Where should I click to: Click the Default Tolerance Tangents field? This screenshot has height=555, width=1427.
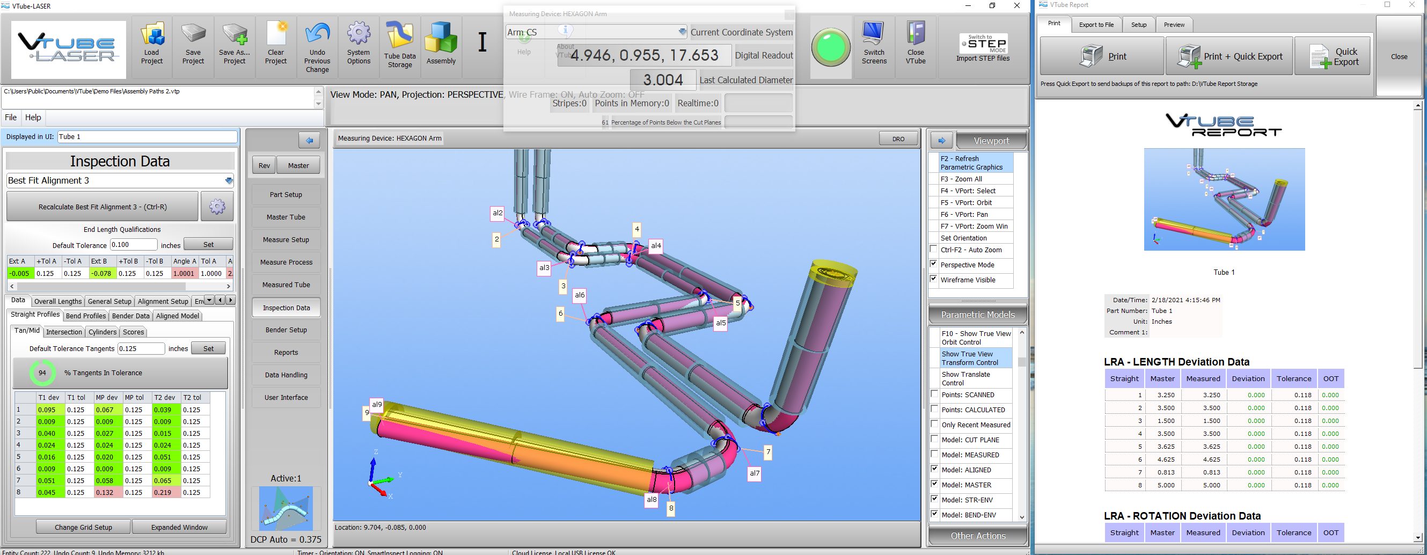(x=141, y=348)
